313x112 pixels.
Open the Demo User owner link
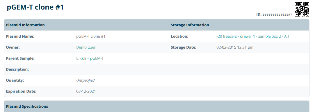click(86, 47)
